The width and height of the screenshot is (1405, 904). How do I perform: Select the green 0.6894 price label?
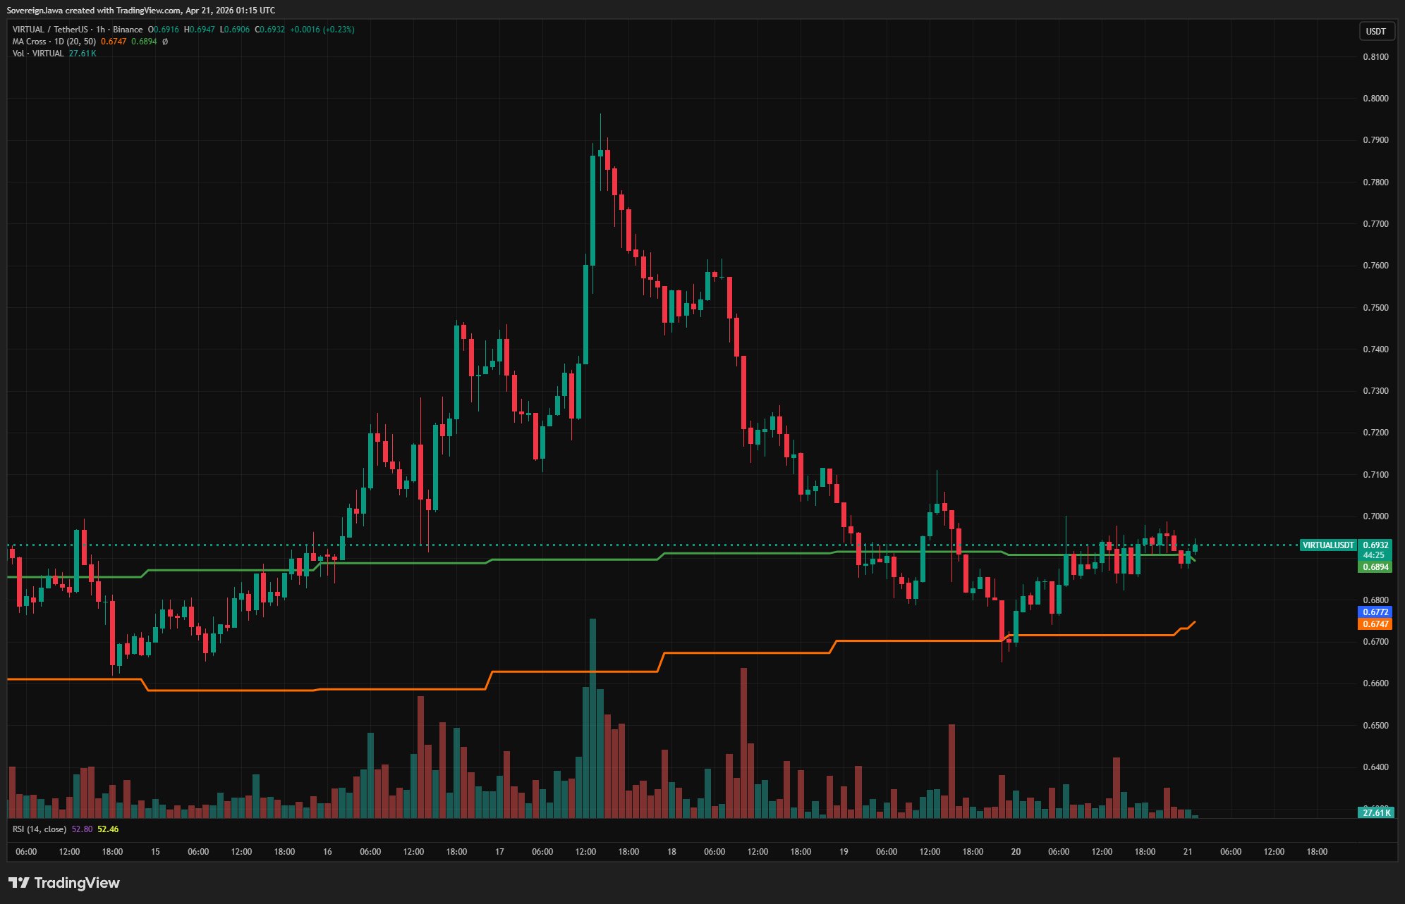tap(1375, 567)
